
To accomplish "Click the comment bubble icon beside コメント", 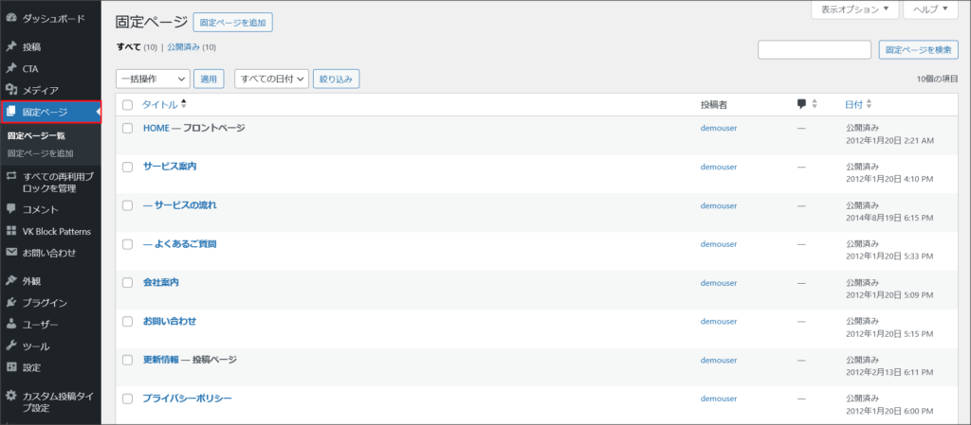I will tap(11, 209).
